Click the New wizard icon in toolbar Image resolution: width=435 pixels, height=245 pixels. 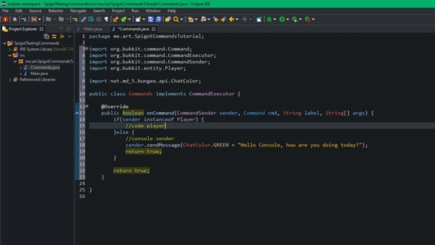138,19
